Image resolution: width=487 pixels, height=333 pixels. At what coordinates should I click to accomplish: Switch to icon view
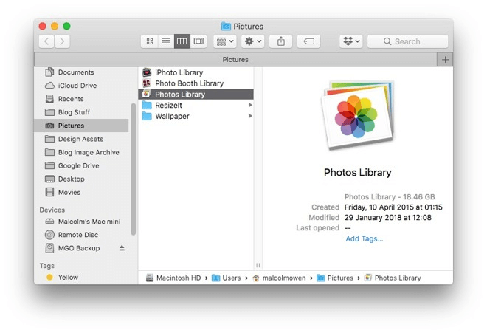pyautogui.click(x=150, y=41)
